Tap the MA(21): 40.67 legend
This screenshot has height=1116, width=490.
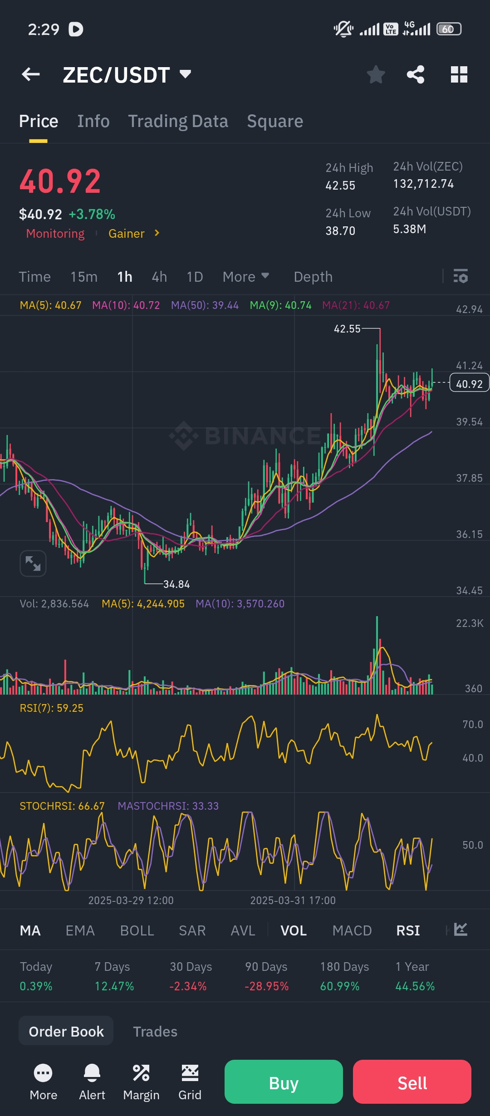tap(356, 305)
